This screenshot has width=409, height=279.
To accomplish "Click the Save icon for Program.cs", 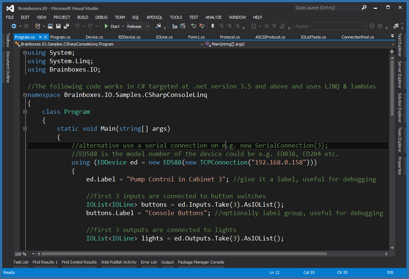I will pyautogui.click(x=58, y=26).
